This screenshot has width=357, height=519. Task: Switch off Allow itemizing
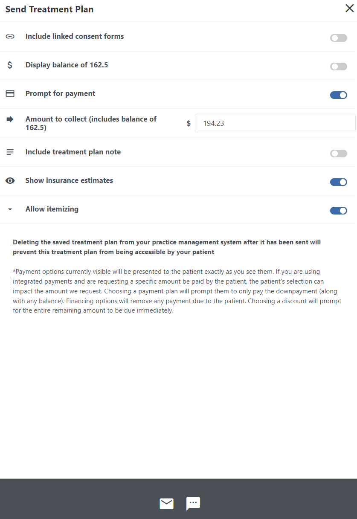338,210
